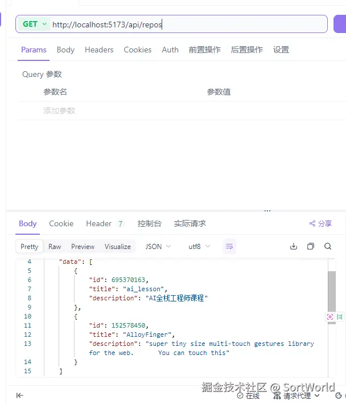Click the download response icon

tap(294, 246)
